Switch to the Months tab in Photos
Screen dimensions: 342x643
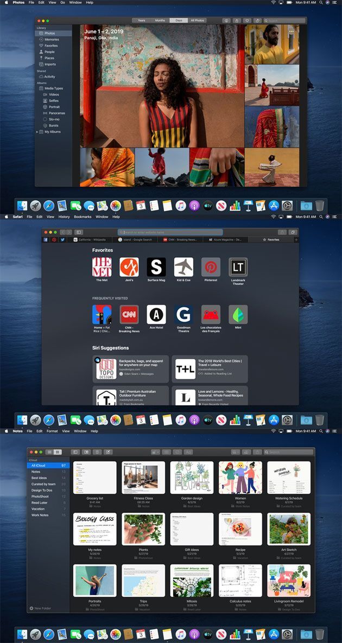coord(160,21)
